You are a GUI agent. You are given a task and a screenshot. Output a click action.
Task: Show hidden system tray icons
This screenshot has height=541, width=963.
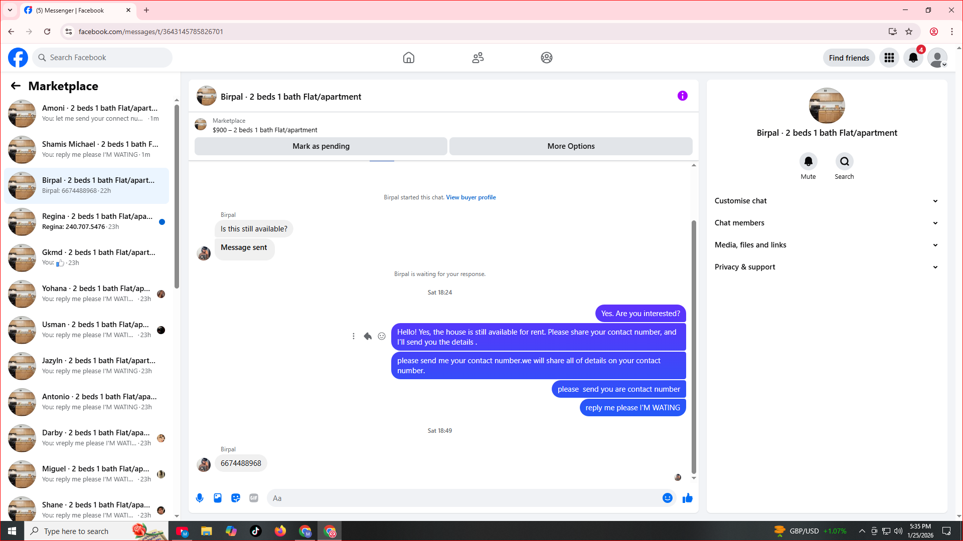(x=862, y=531)
